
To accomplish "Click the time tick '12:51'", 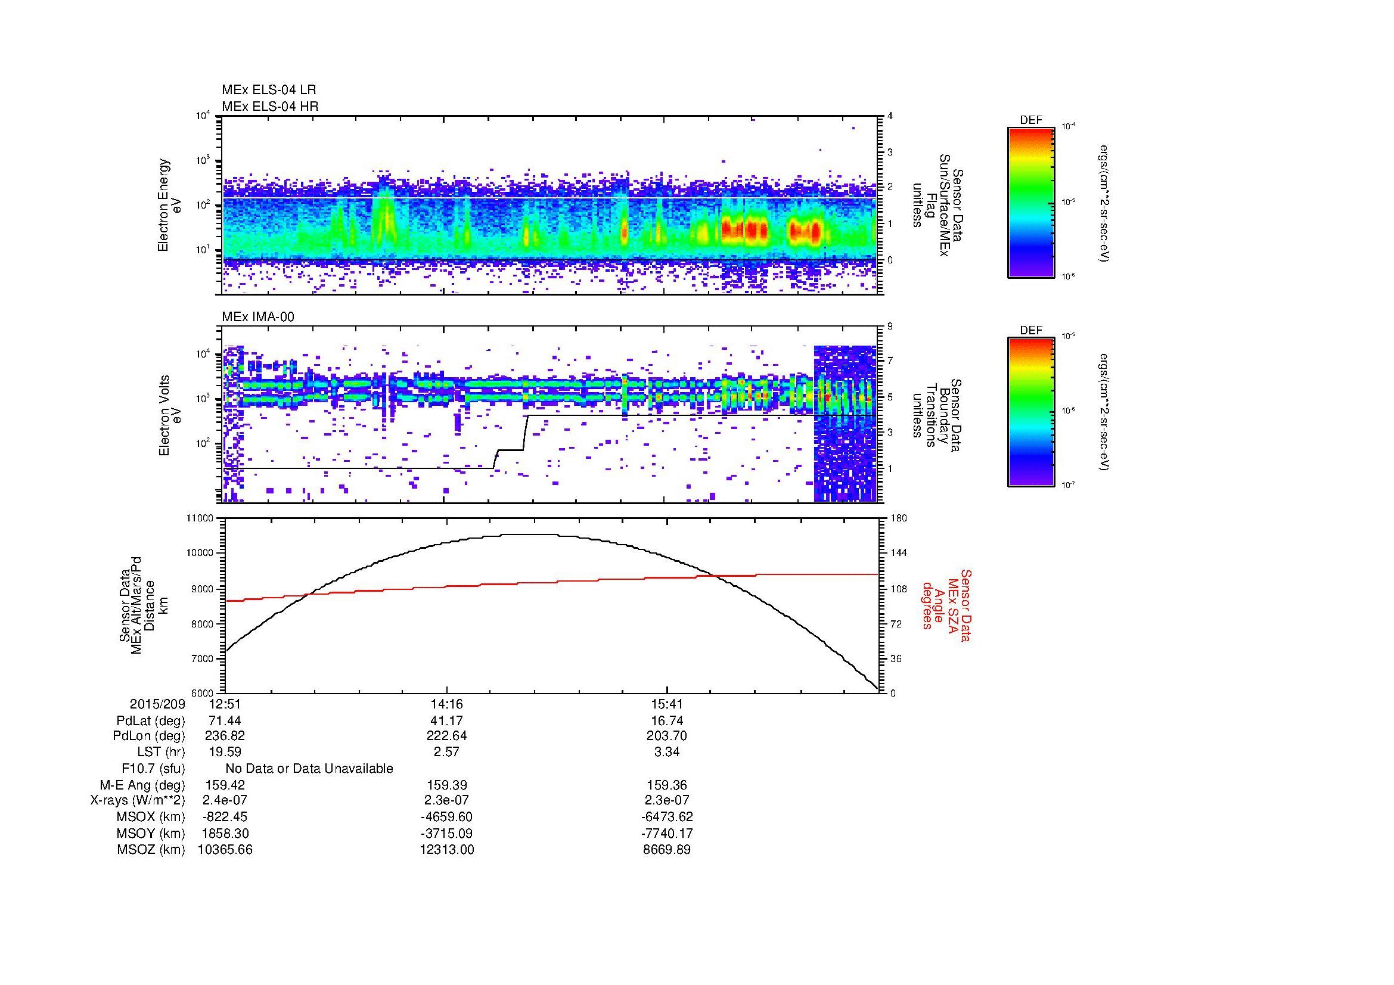I will click(225, 704).
